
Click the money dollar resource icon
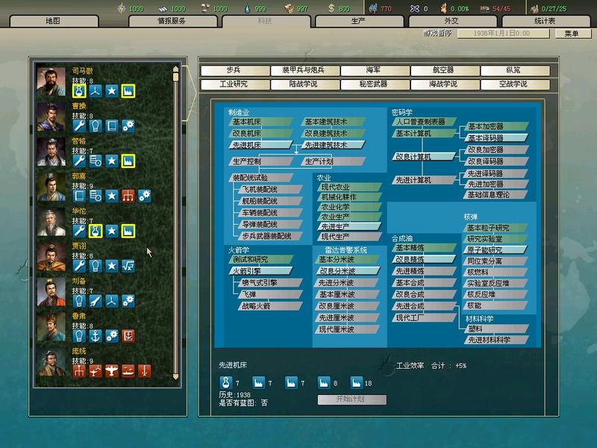click(x=332, y=9)
